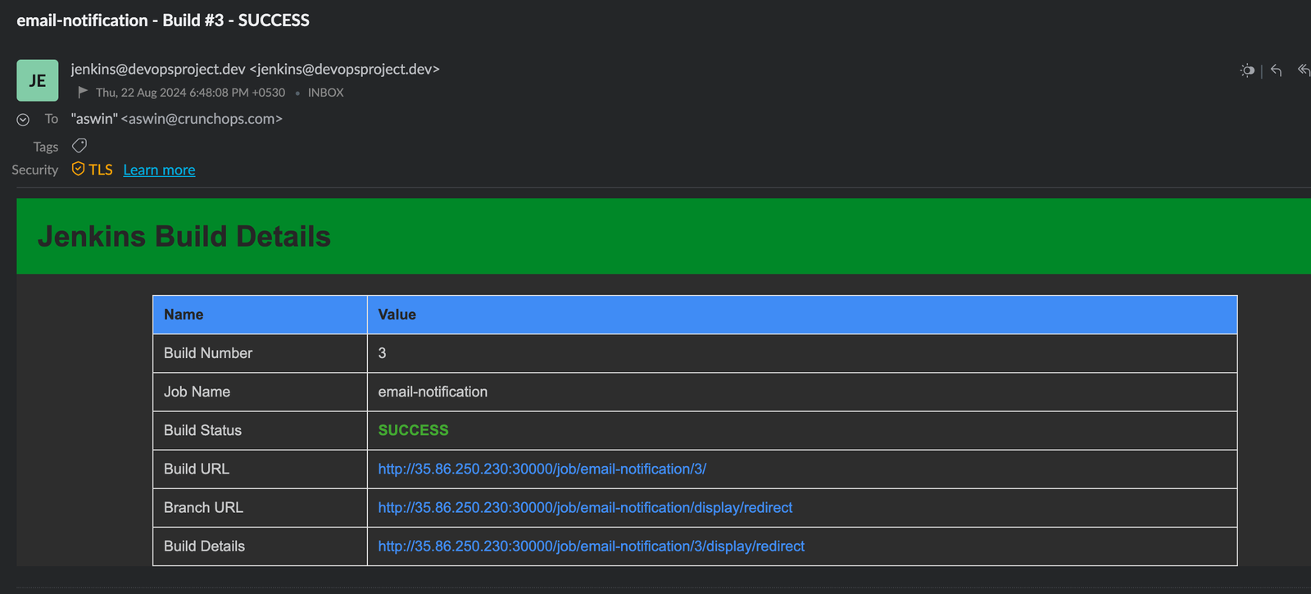Click the Build Number value 3
The image size is (1311, 594).
click(x=382, y=353)
